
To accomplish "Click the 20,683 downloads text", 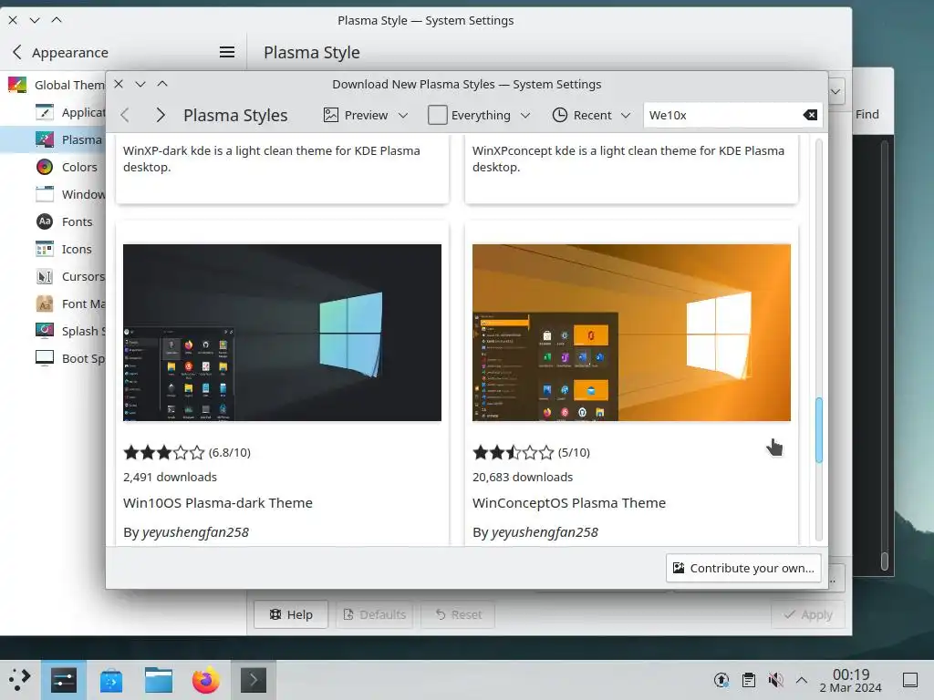I will click(x=523, y=477).
